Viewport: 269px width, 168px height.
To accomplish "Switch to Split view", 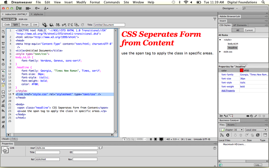I will (15, 24).
